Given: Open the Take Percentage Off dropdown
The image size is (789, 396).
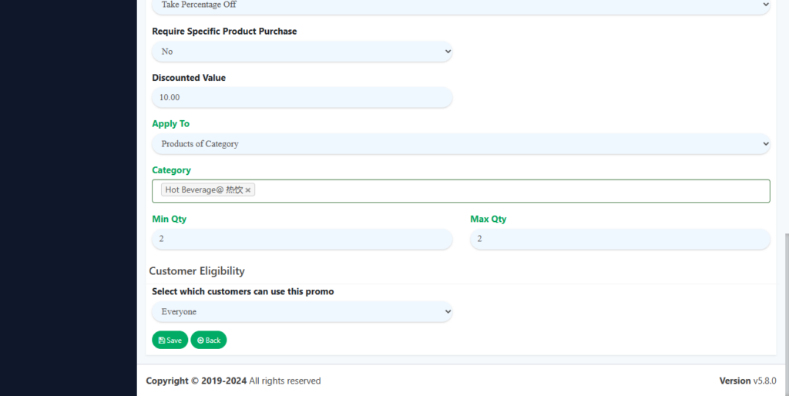Looking at the screenshot, I should [461, 5].
